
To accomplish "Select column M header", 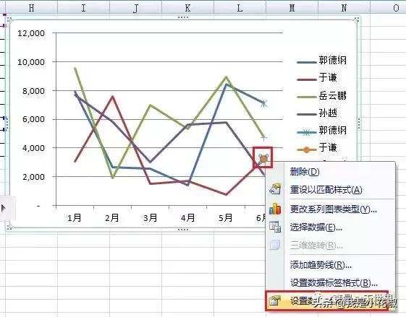I will click(x=292, y=8).
